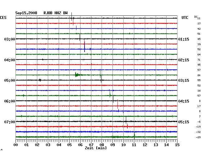Select DC value 42
The image size is (202, 153).
pyautogui.click(x=199, y=29)
